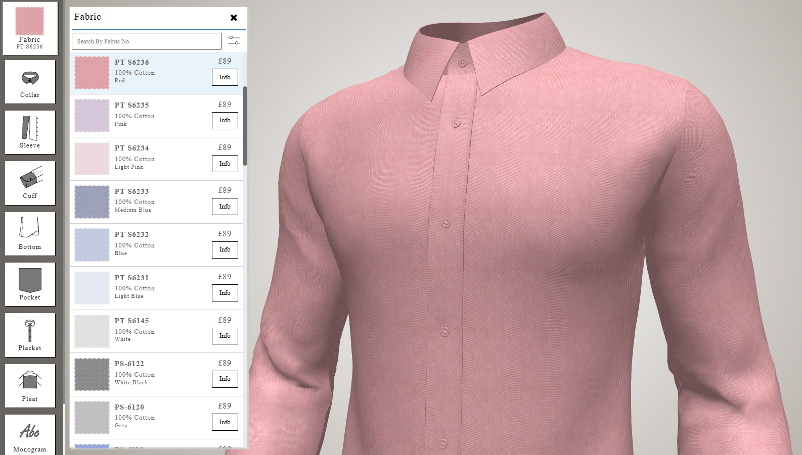This screenshot has width=802, height=455.
Task: Show Info for PT S6145 fabric
Action: click(x=225, y=336)
